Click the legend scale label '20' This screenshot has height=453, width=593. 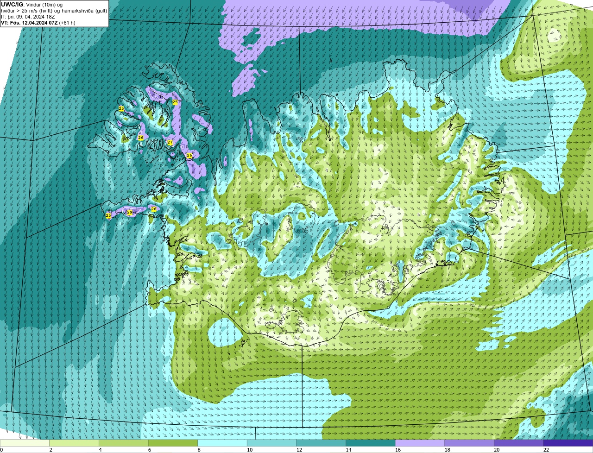pyautogui.click(x=497, y=450)
